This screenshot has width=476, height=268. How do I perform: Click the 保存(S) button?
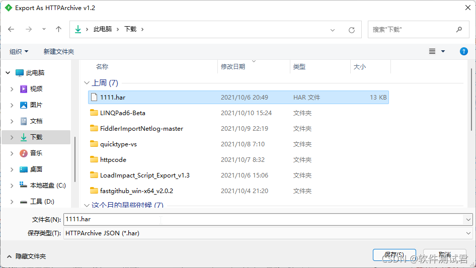394,255
